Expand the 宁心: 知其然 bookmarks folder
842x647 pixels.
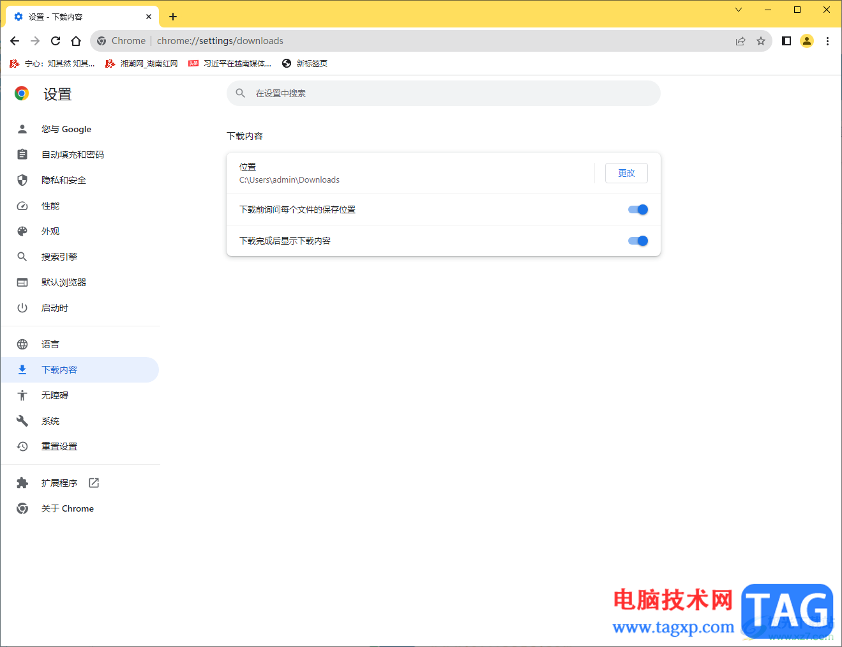click(x=51, y=63)
